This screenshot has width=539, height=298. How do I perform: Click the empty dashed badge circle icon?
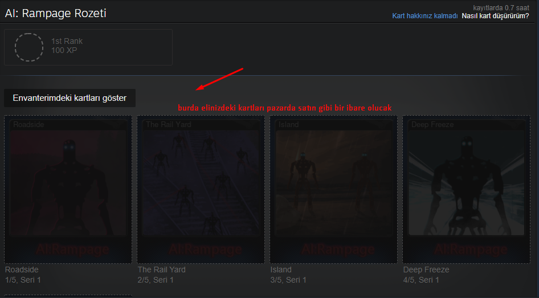29,47
